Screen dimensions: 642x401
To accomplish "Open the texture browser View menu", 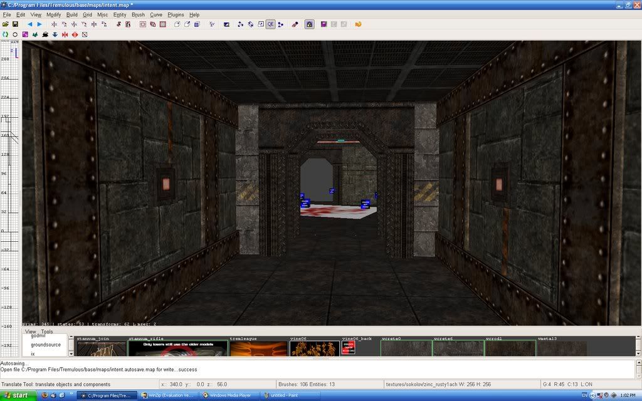I will pos(30,331).
